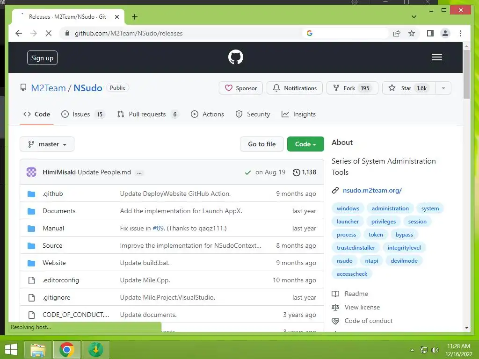Select the Code tab
The image size is (479, 359).
point(36,114)
